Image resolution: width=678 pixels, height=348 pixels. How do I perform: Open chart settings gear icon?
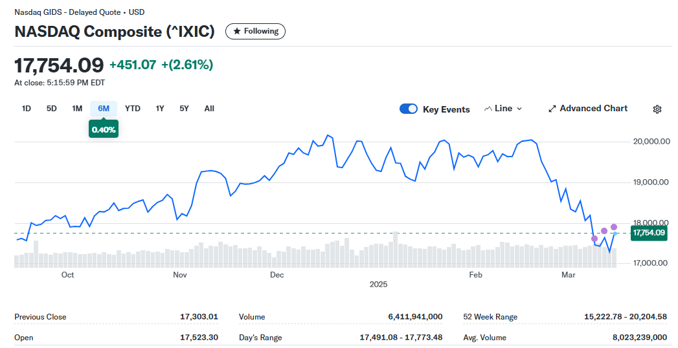tap(657, 109)
